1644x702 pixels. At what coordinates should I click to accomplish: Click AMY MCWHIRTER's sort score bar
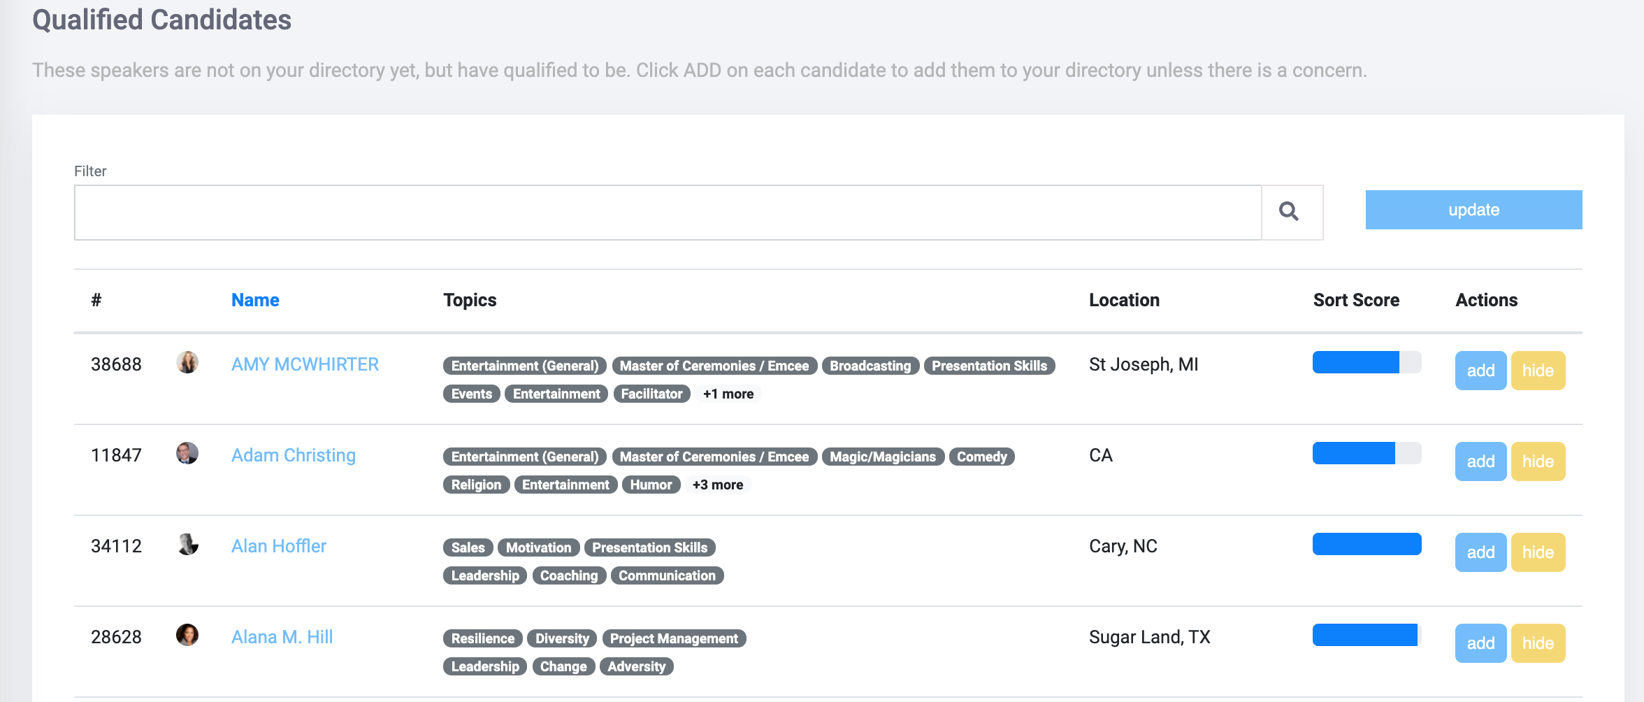[x=1367, y=362]
